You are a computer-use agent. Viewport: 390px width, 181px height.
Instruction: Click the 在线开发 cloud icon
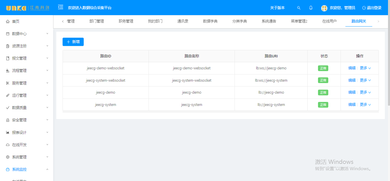point(8,145)
